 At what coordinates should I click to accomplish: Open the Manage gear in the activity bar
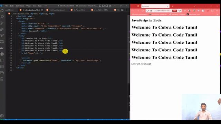click(2, 116)
